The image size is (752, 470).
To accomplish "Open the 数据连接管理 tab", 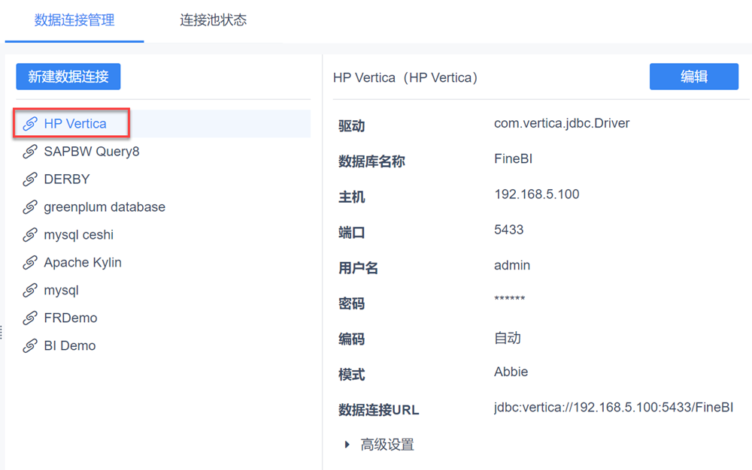I will point(74,20).
